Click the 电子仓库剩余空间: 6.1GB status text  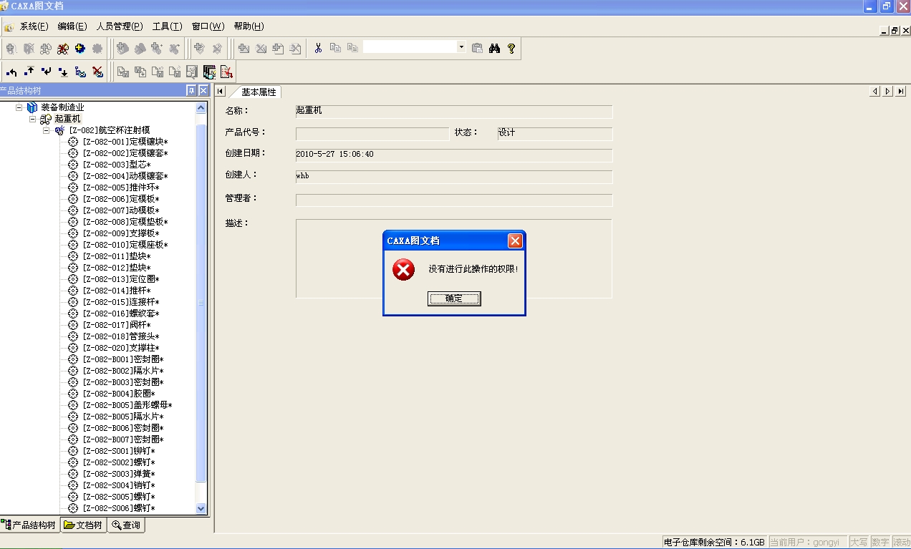click(x=714, y=543)
